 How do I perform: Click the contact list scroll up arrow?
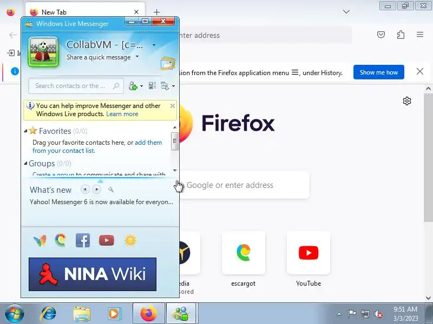click(x=174, y=127)
